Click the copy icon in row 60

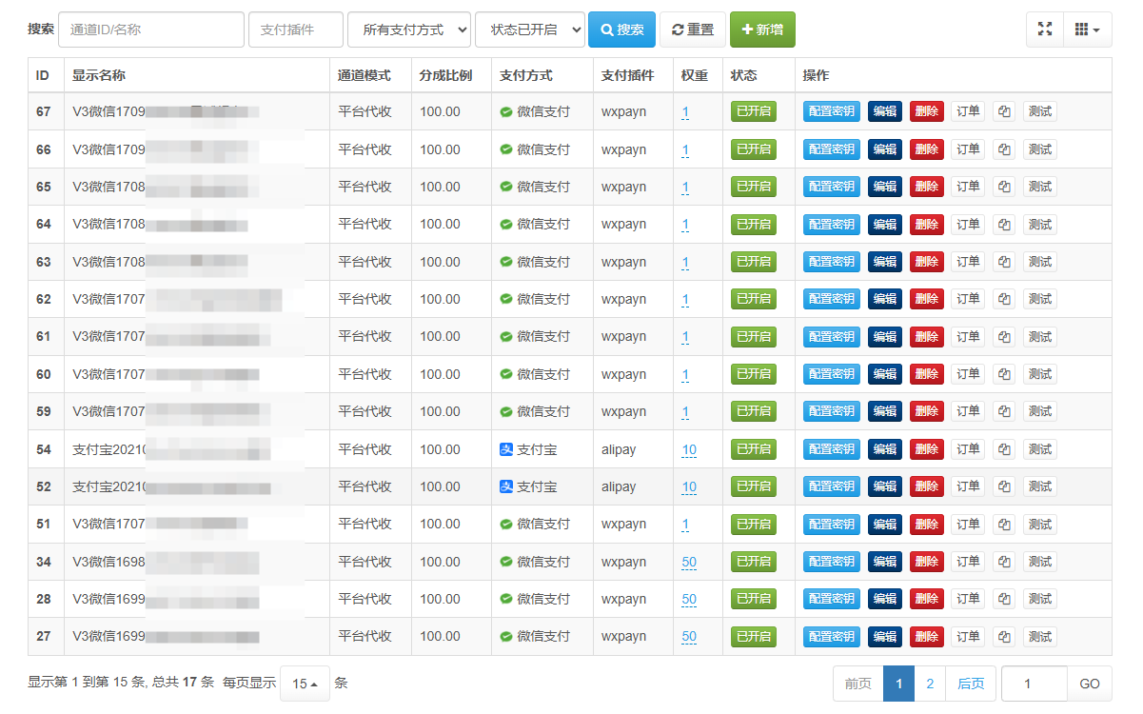(x=1004, y=374)
